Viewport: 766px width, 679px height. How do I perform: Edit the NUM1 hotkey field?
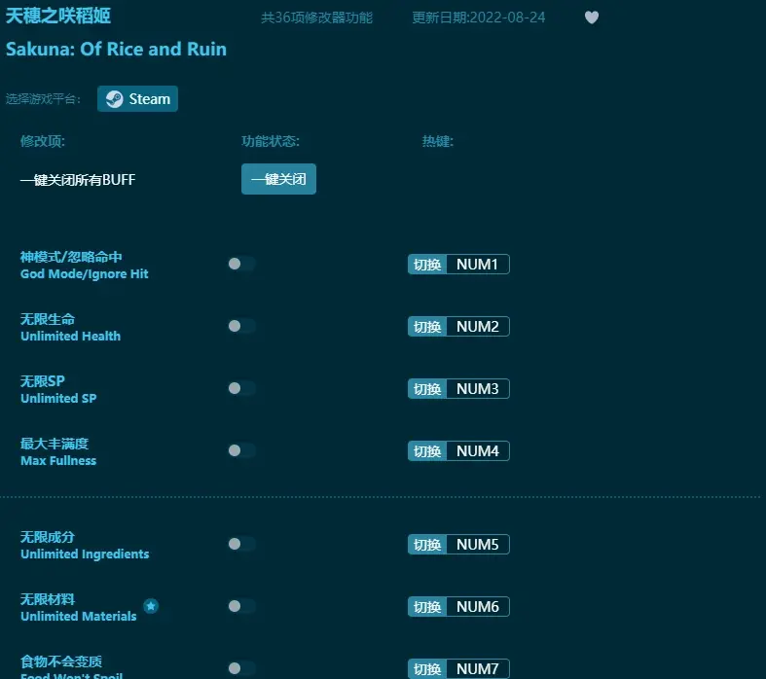(x=478, y=264)
